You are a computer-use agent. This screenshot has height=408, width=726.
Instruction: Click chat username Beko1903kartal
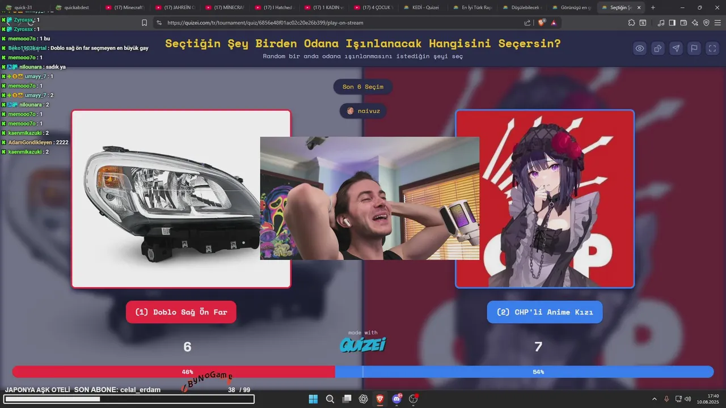(27, 48)
